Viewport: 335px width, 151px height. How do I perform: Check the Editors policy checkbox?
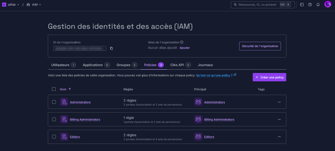click(x=54, y=137)
